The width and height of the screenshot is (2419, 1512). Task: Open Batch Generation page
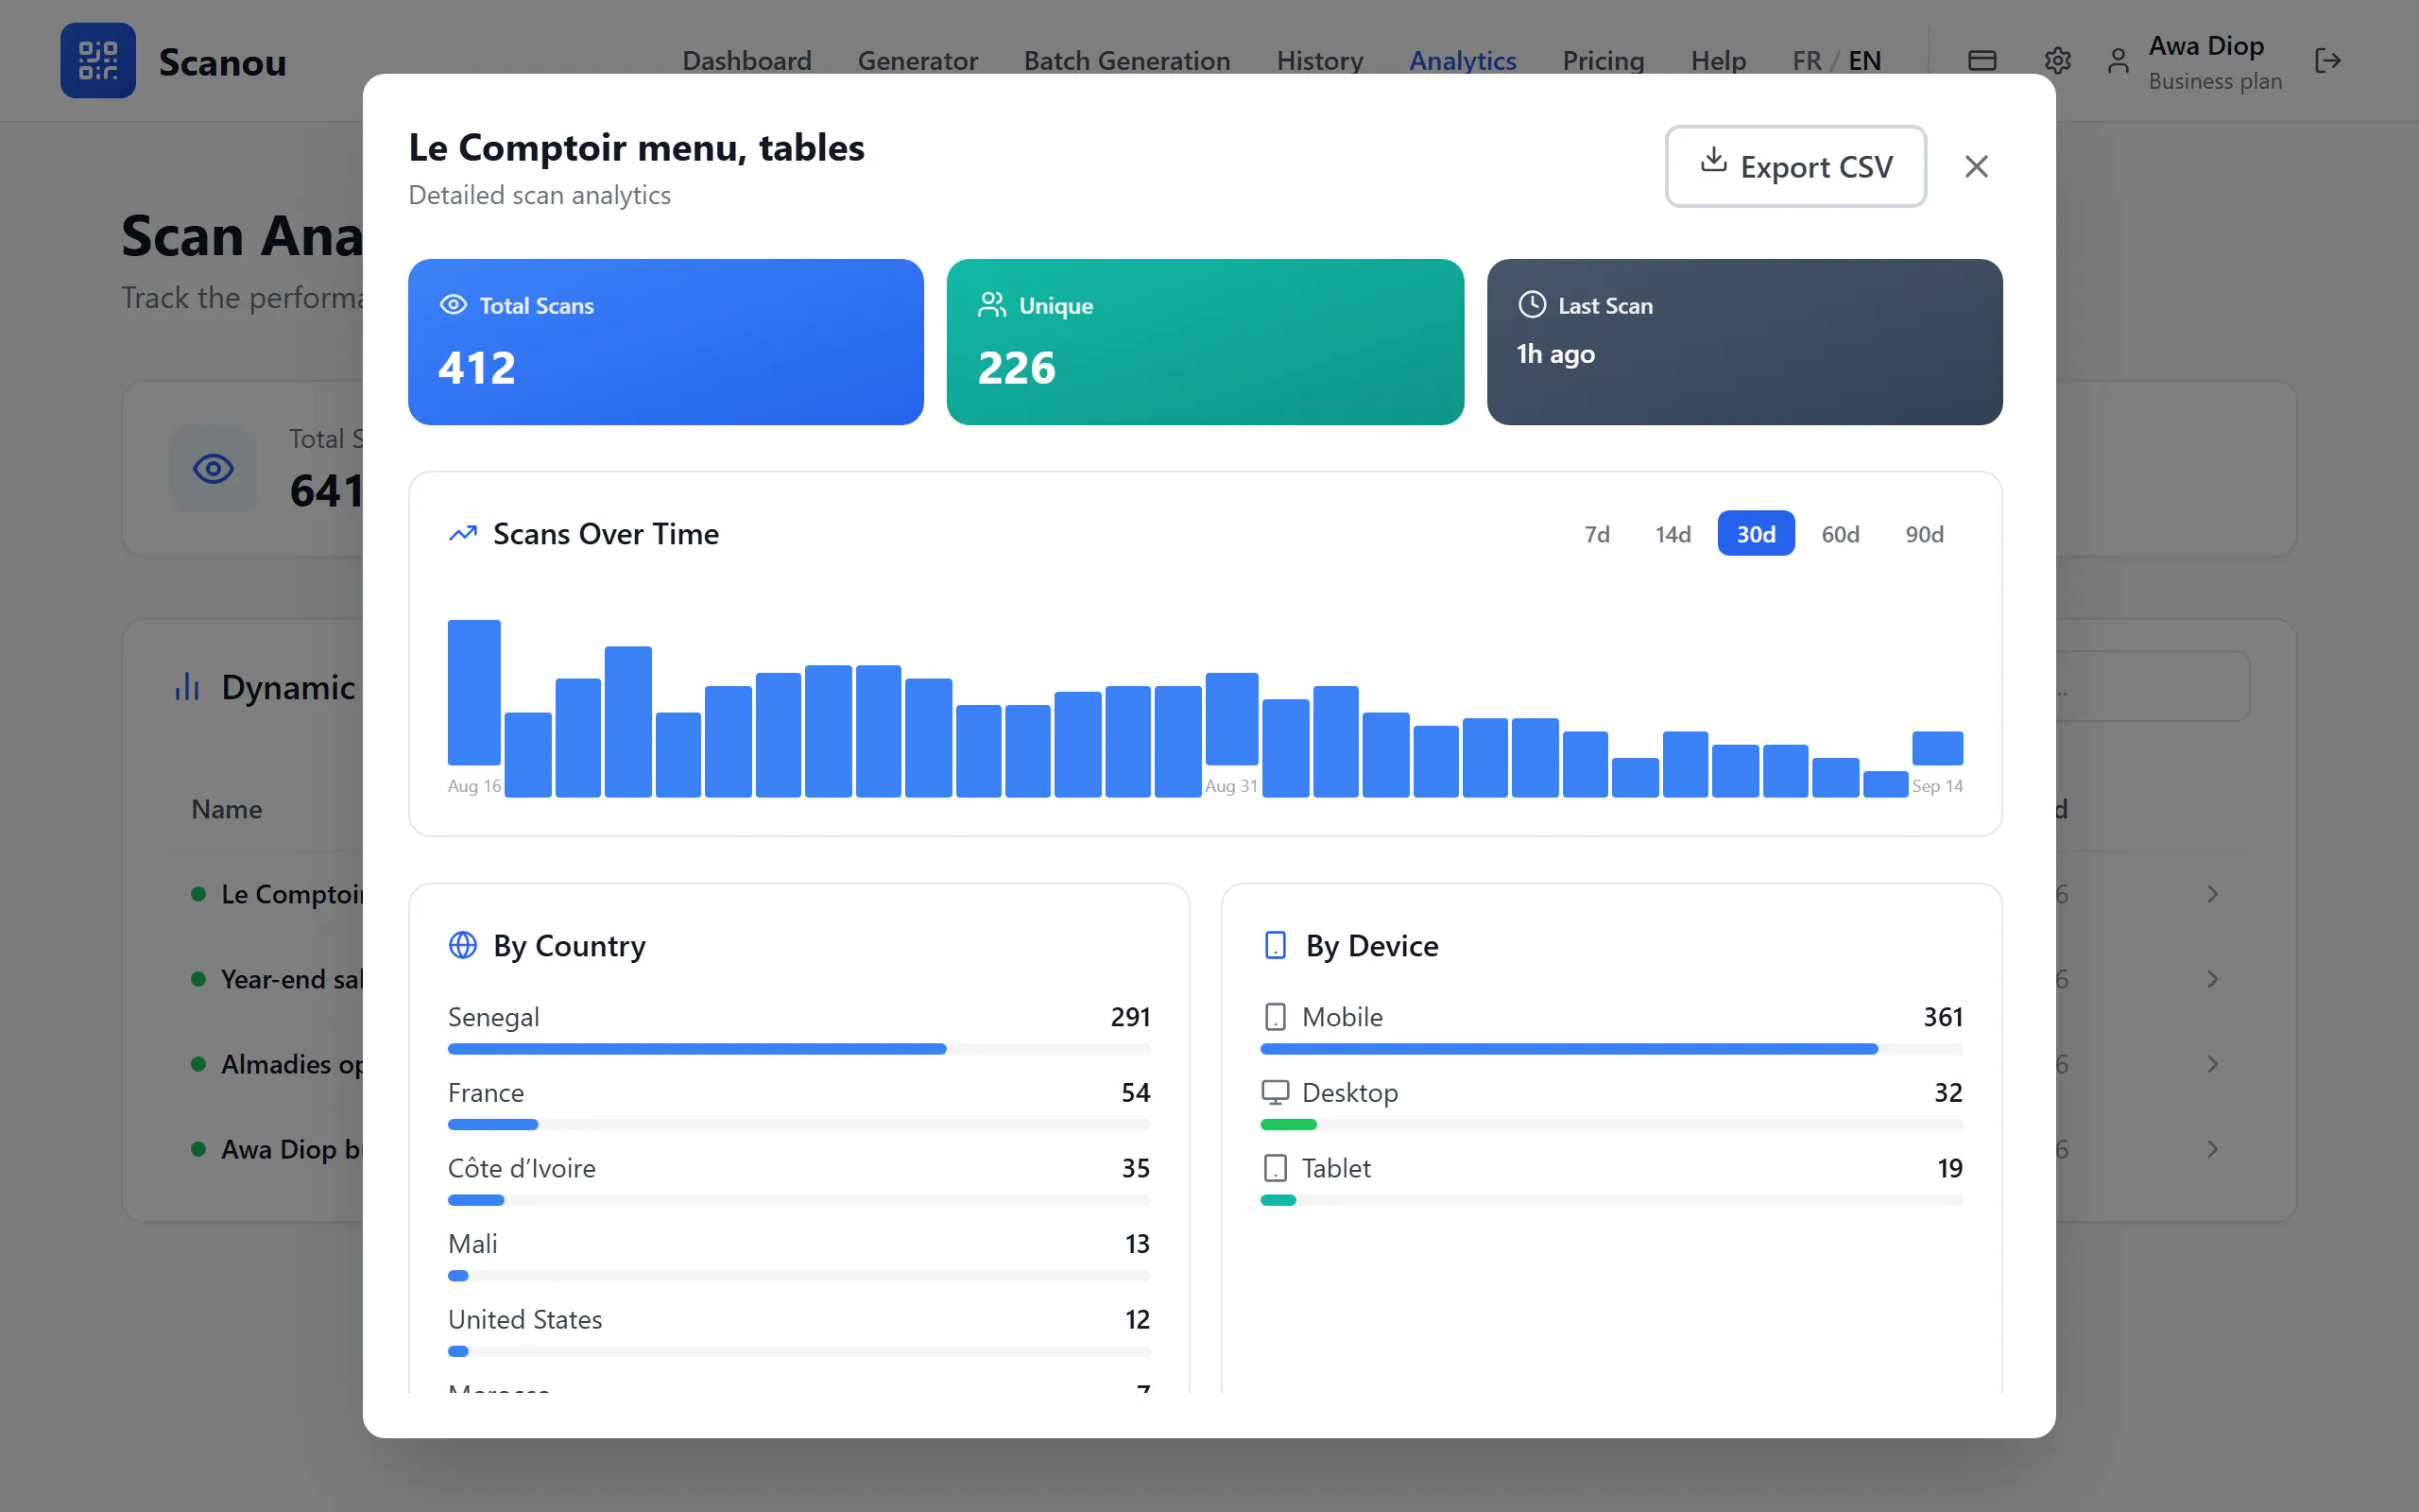[1126, 61]
